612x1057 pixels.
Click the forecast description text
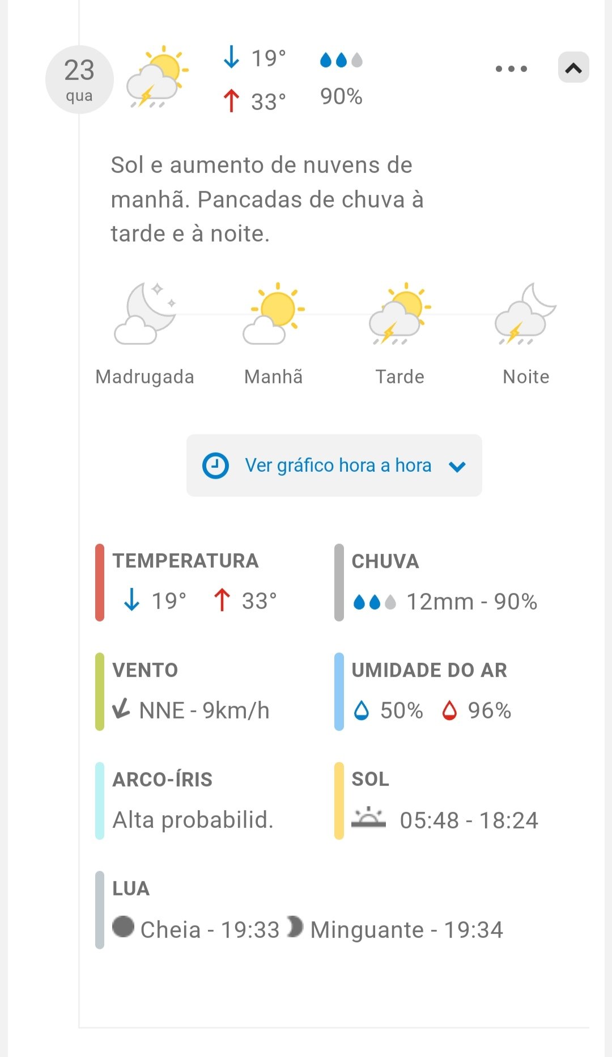click(267, 199)
